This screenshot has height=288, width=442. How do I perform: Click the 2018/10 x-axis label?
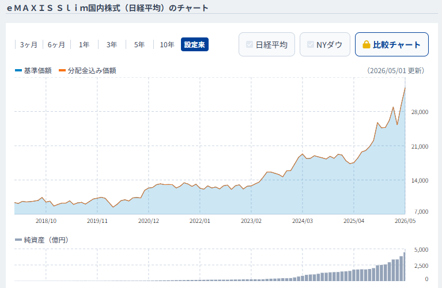click(x=46, y=221)
